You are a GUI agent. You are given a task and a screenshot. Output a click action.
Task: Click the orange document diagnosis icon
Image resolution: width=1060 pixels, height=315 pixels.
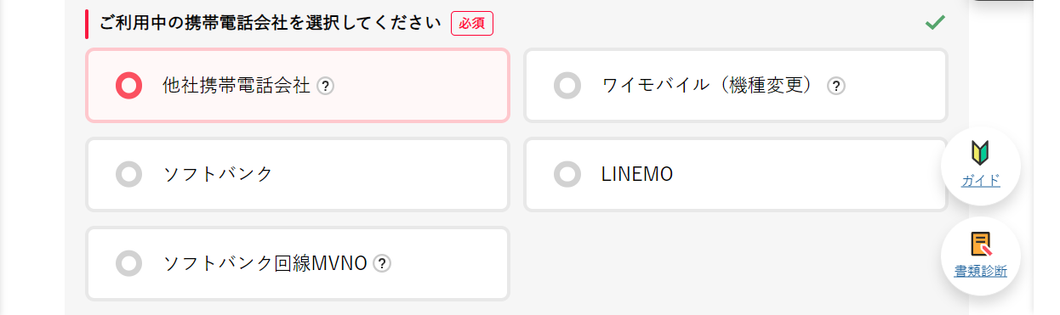coord(981,245)
